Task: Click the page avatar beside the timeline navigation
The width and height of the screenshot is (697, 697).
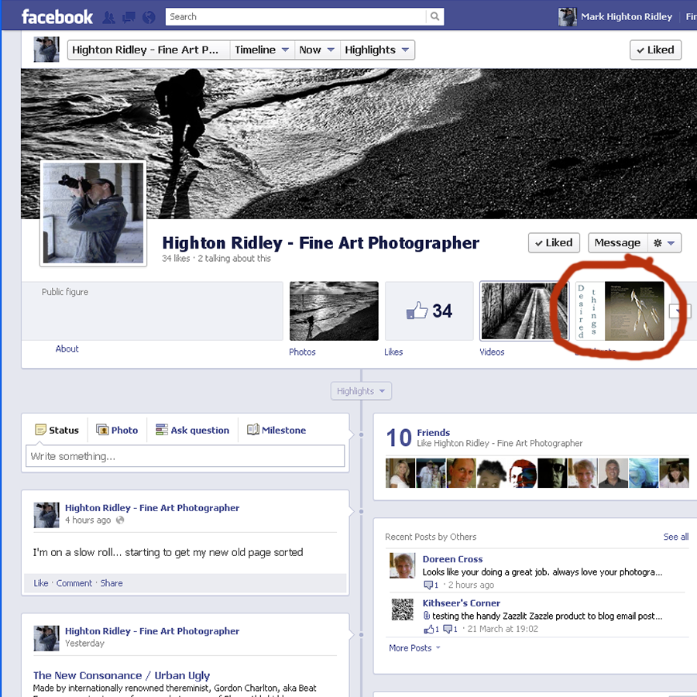Action: pyautogui.click(x=46, y=50)
